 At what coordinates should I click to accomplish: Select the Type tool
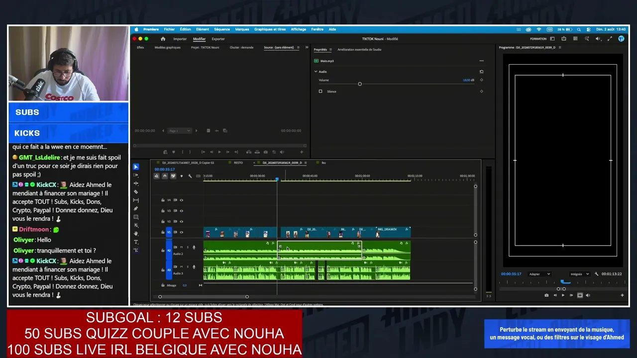tap(136, 242)
